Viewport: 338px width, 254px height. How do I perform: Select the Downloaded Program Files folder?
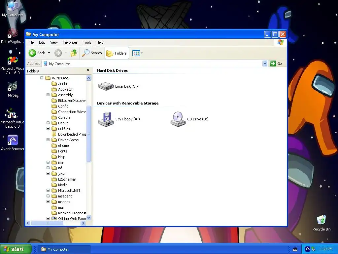[x=69, y=134]
